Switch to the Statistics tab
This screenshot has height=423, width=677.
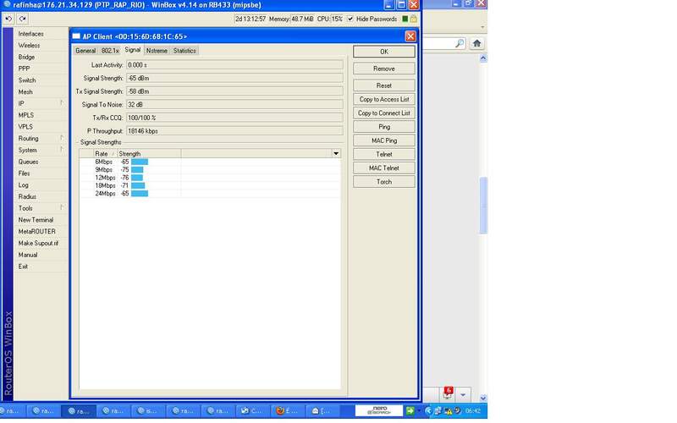click(184, 51)
